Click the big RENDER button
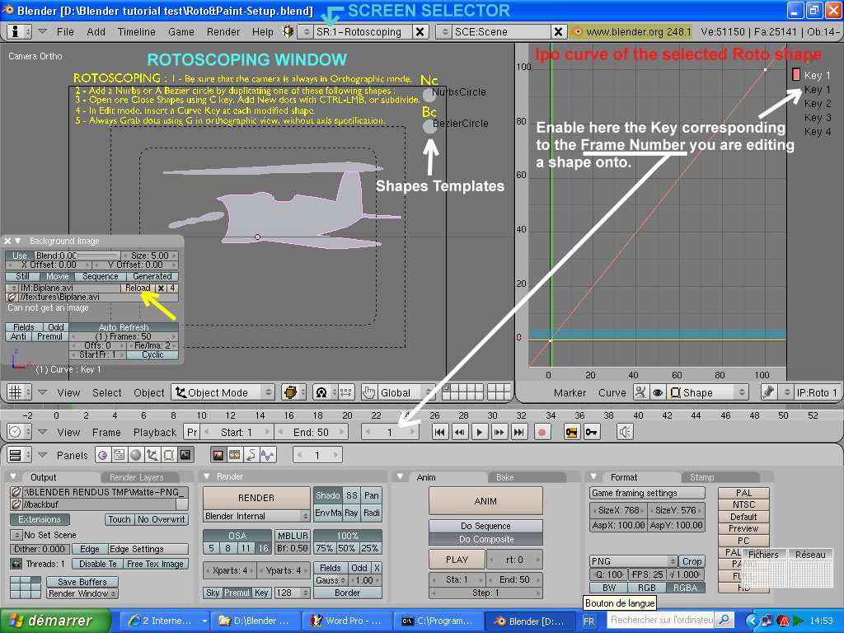This screenshot has width=844, height=633. (256, 498)
